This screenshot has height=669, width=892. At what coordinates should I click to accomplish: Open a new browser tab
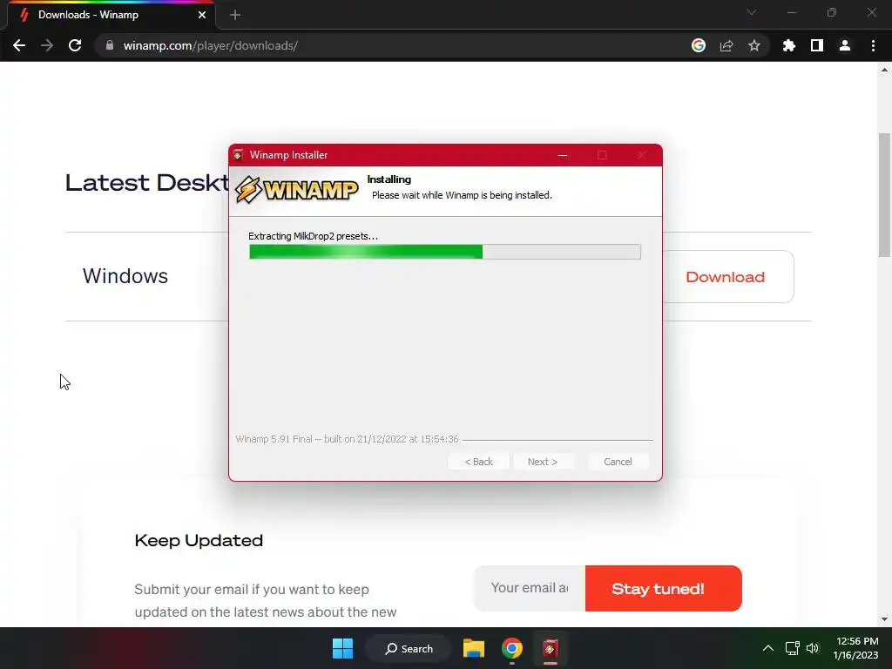coord(235,15)
